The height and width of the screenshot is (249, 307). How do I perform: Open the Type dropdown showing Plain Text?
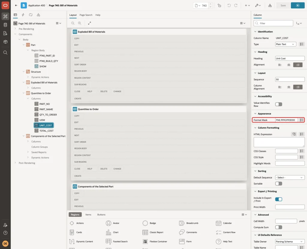point(285,44)
